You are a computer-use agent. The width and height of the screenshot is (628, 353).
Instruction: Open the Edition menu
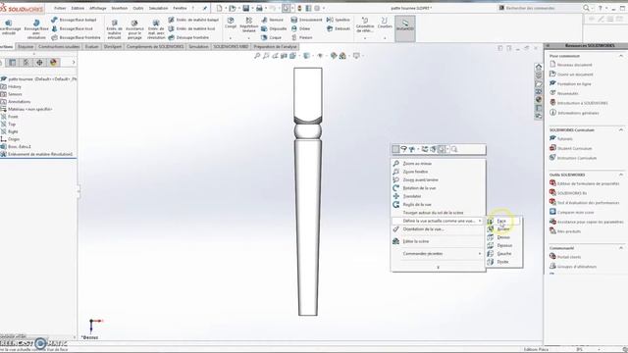click(78, 9)
